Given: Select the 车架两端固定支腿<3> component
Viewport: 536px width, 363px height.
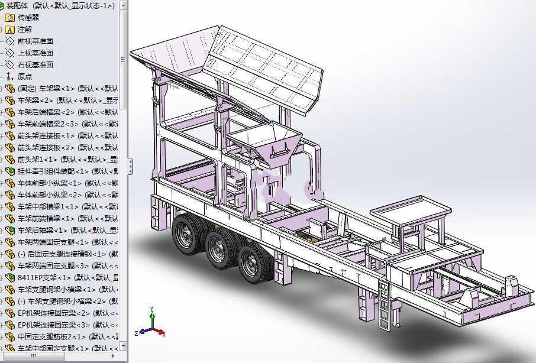Looking at the screenshot, I should (62, 265).
